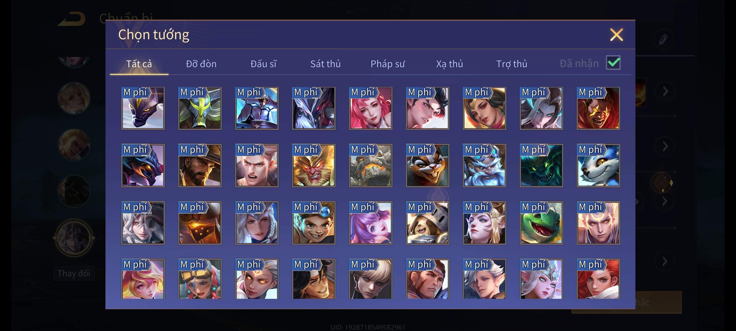Viewport: 736px width, 331px height.
Task: Select the red-haired woman hero in the bottom row
Action: click(598, 279)
